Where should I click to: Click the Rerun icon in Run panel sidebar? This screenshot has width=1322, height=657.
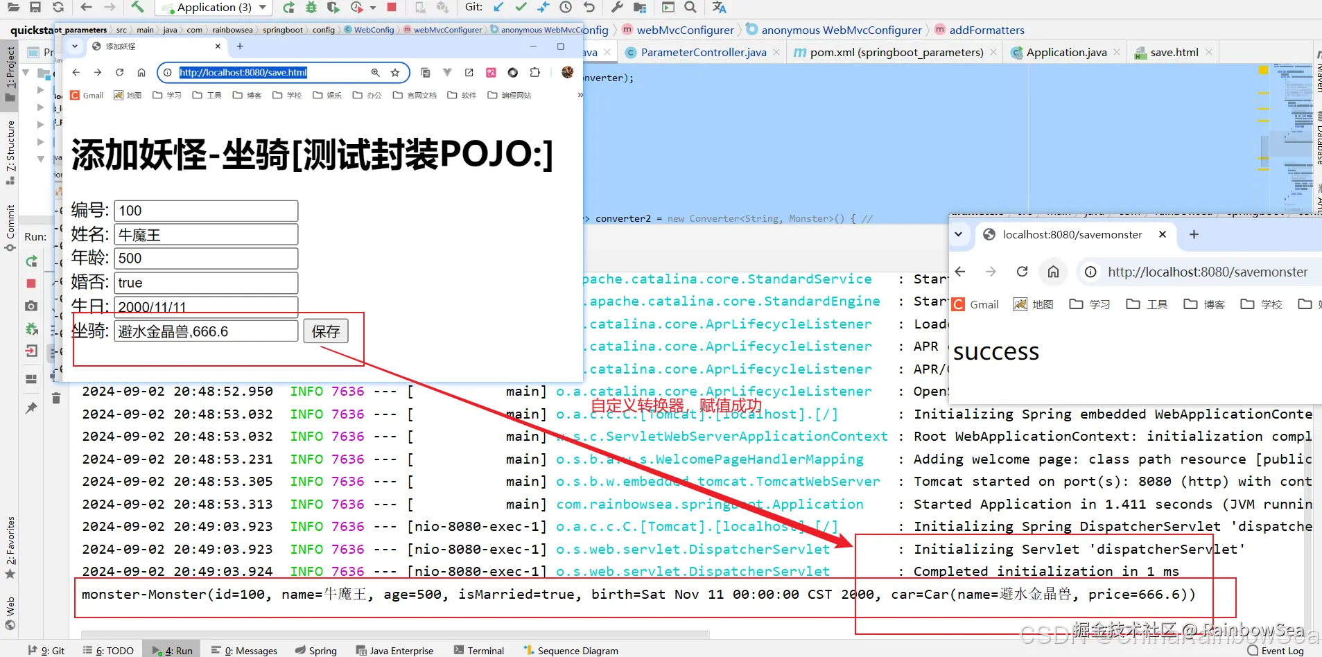[31, 261]
